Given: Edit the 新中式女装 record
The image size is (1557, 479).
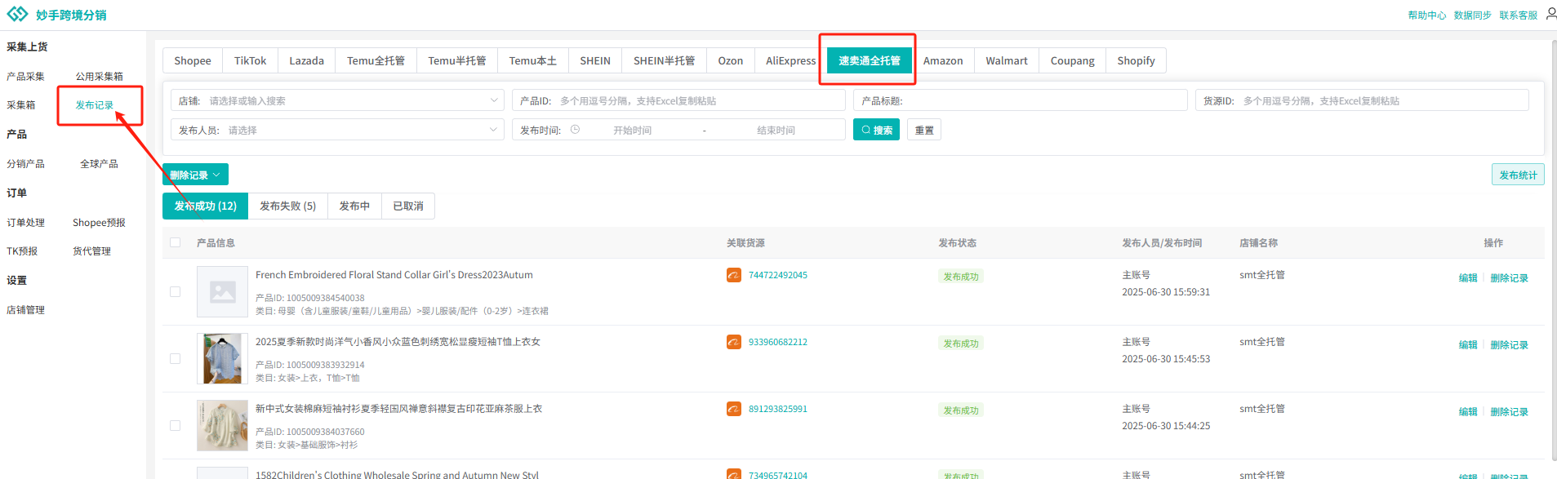Looking at the screenshot, I should [x=1468, y=411].
